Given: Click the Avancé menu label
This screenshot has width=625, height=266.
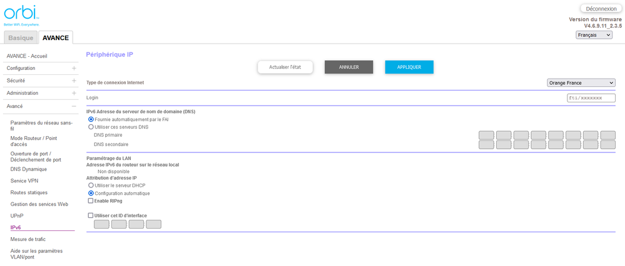Looking at the screenshot, I should point(15,106).
